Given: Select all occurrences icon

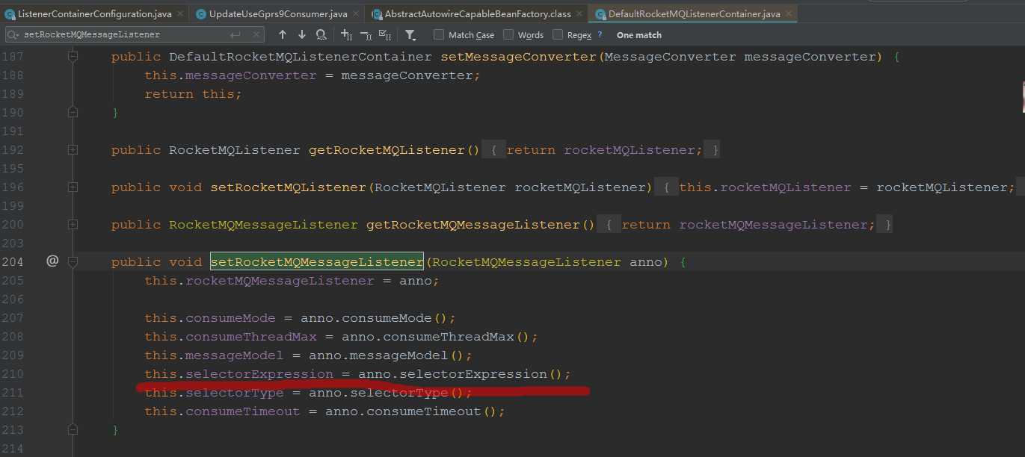Looking at the screenshot, I should pyautogui.click(x=385, y=34).
